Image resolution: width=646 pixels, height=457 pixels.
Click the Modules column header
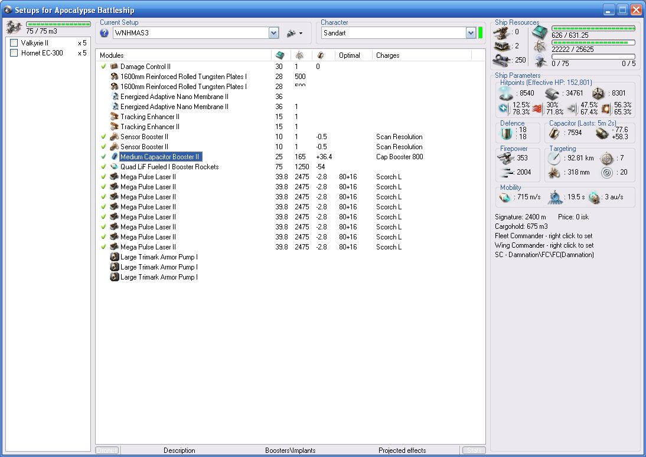pyautogui.click(x=184, y=55)
